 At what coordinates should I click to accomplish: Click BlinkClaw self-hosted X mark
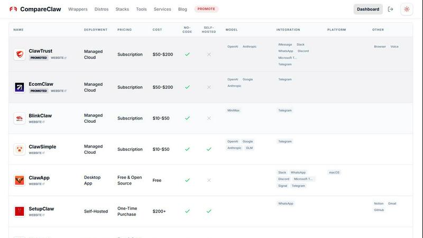coord(209,118)
